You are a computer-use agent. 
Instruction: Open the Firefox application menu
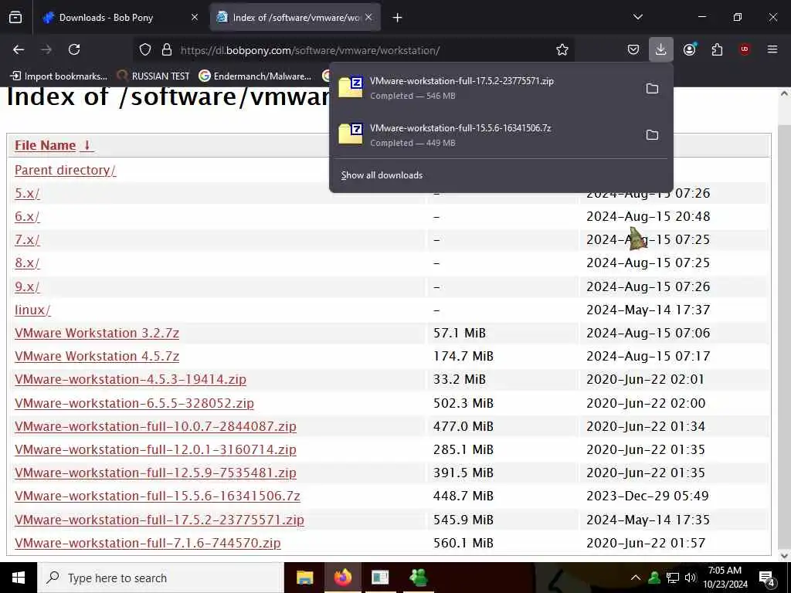(x=772, y=49)
